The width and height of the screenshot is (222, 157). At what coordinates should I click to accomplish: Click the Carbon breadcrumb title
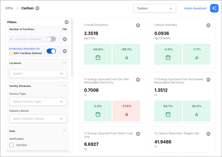(27, 8)
